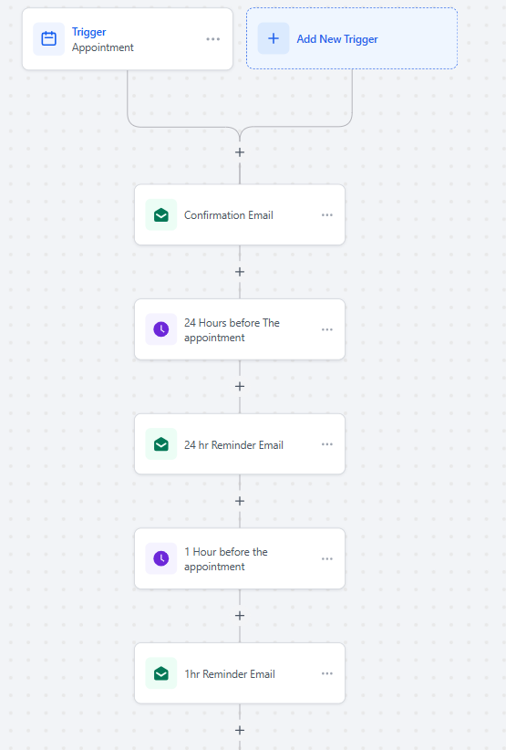506x750 pixels.
Task: Select the Add New Trigger link text
Action: tap(337, 38)
